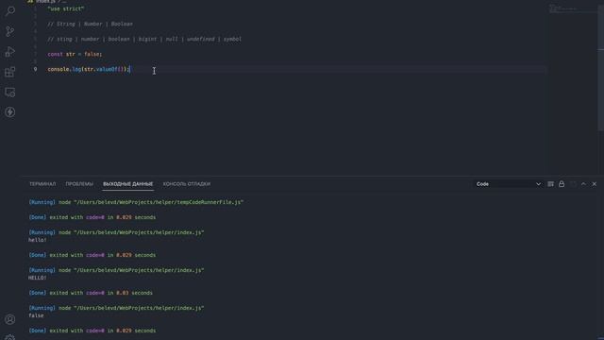
Task: Click line number 9 in the gutter
Action: [35, 69]
